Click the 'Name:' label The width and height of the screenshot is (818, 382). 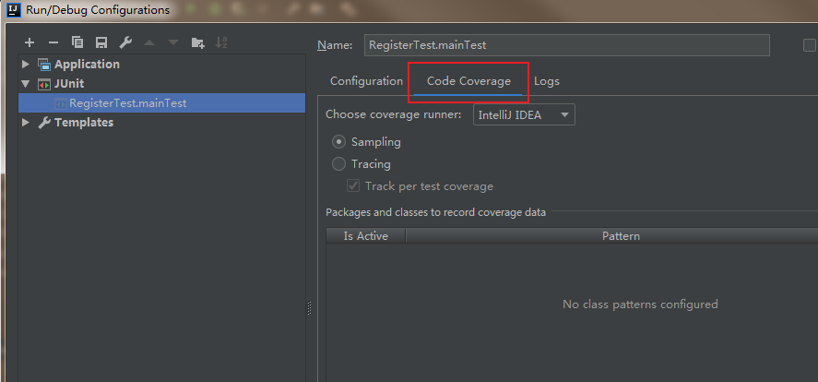click(335, 45)
